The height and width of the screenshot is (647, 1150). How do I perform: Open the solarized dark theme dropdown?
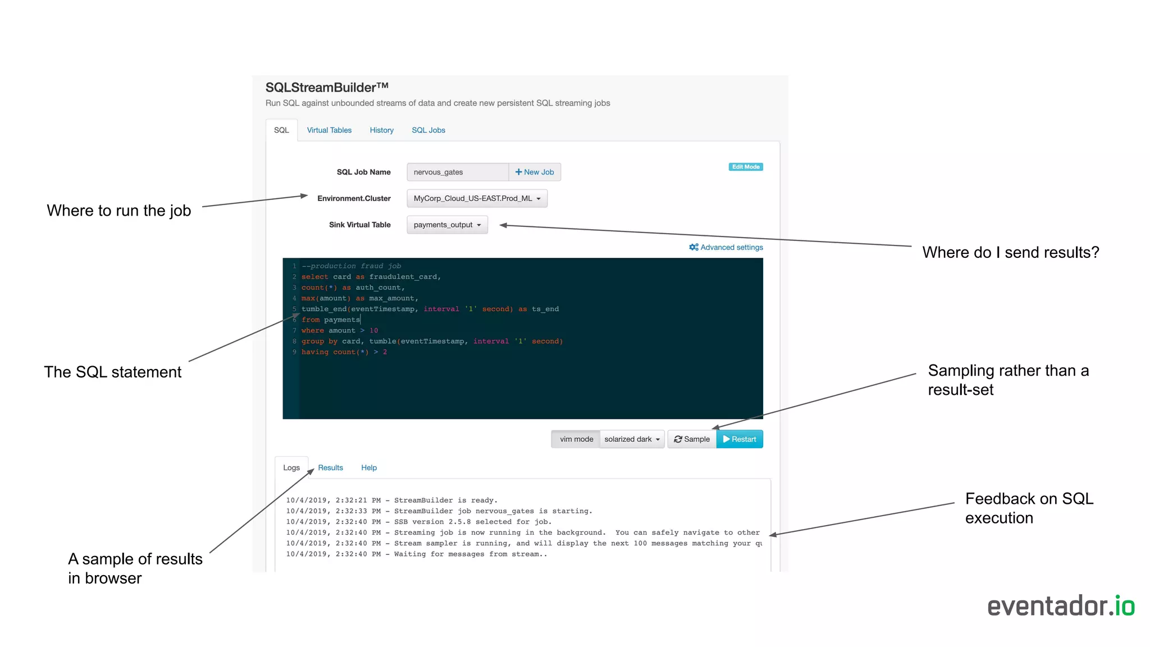coord(632,439)
